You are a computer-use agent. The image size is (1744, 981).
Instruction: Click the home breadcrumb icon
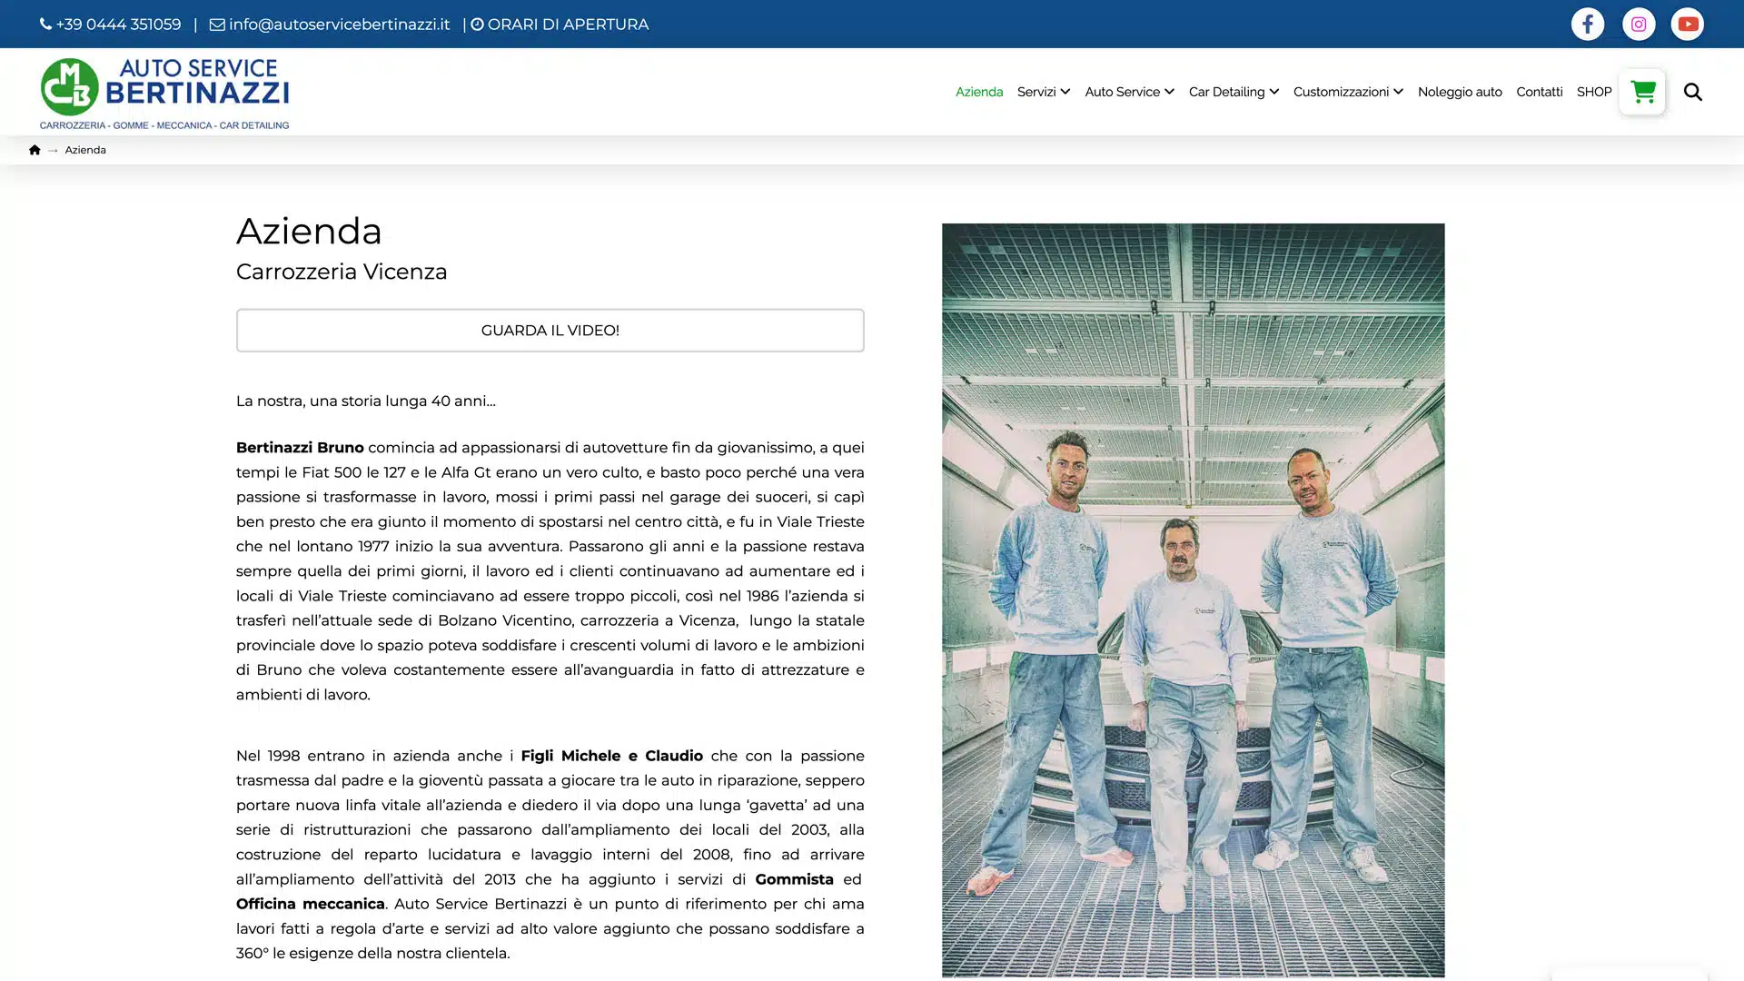35,150
